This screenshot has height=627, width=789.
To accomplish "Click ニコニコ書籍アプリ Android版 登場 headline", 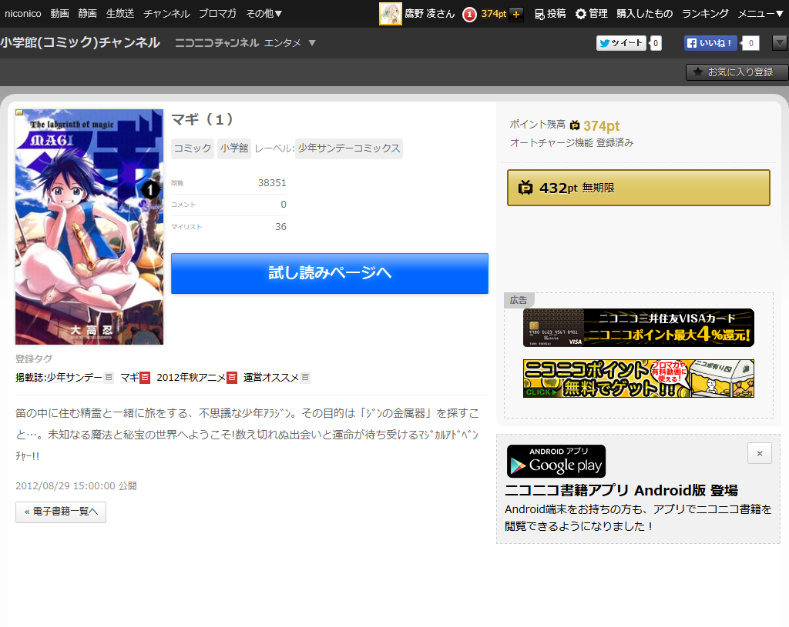I will (x=621, y=490).
